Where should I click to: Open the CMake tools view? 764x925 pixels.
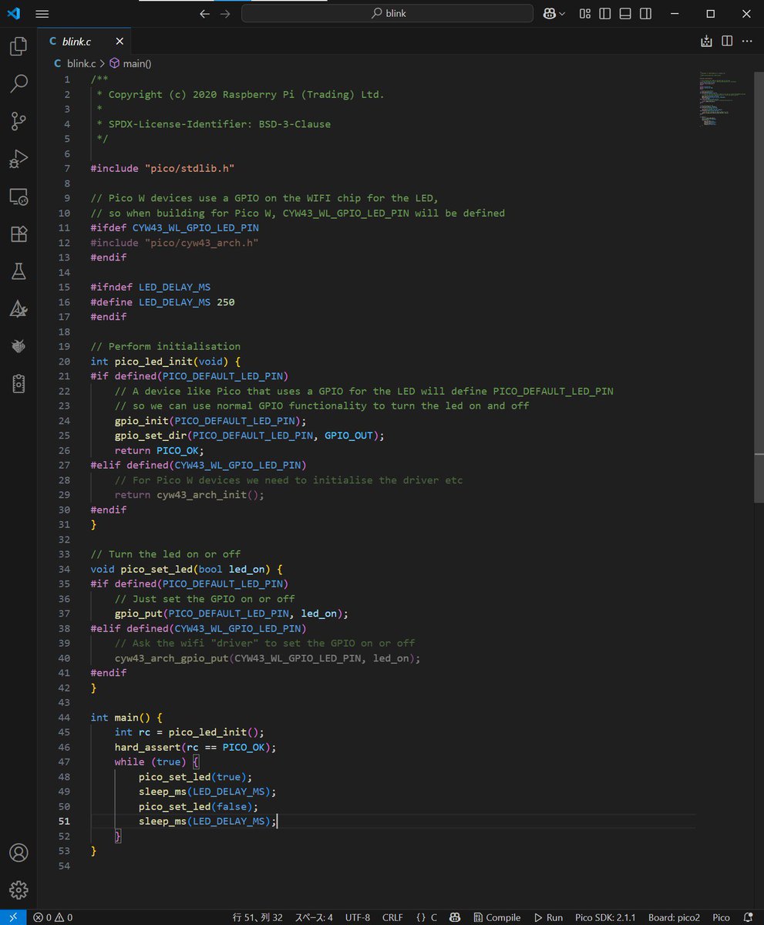(x=19, y=309)
